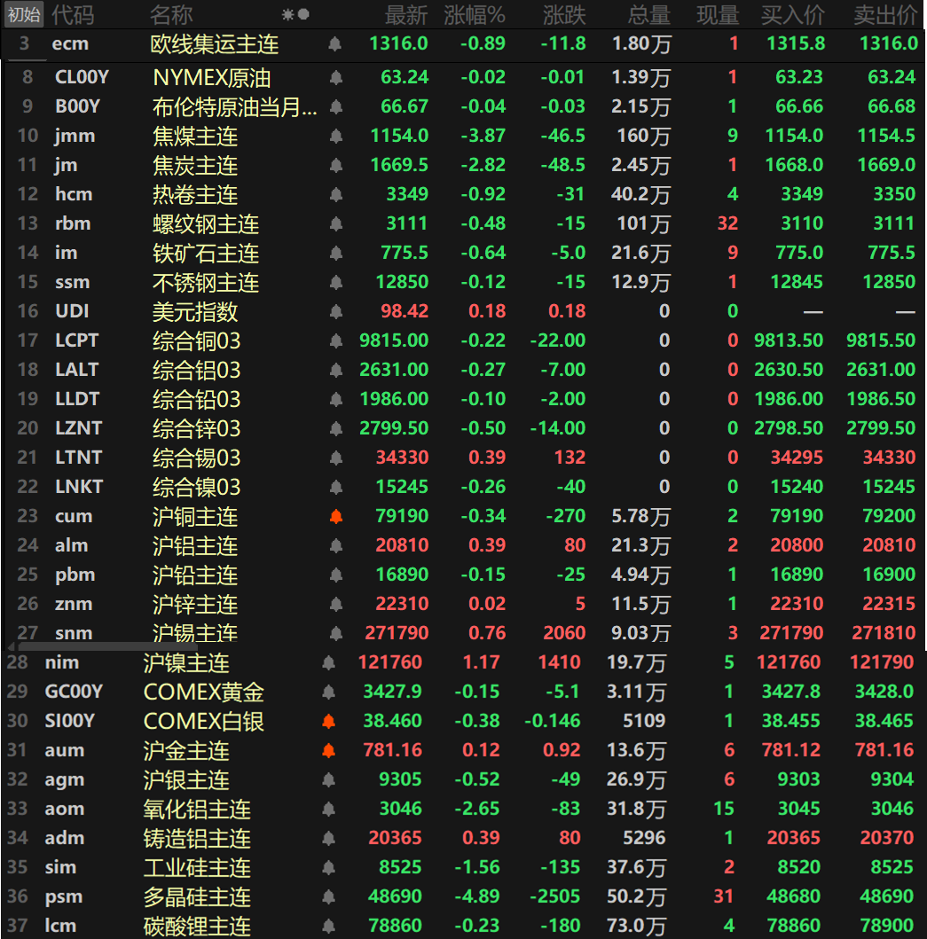Click the bell icon next to NYMEX原油
Image resolution: width=927 pixels, height=939 pixels.
pos(335,77)
